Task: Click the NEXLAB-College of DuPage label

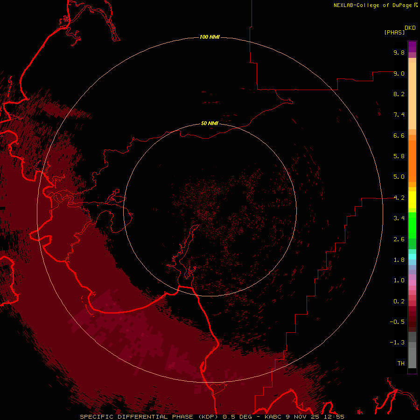Action: (x=372, y=5)
